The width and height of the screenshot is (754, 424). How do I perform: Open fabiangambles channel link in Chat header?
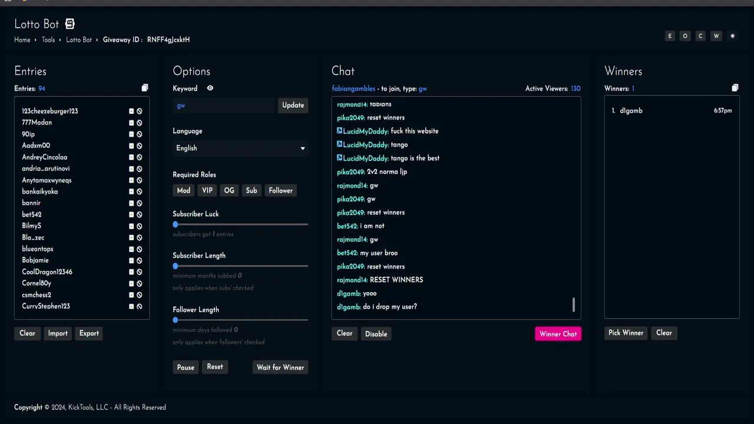[353, 88]
